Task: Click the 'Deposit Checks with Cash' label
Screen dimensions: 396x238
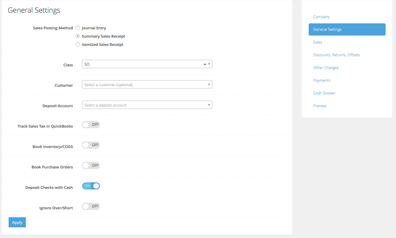Action: [49, 187]
